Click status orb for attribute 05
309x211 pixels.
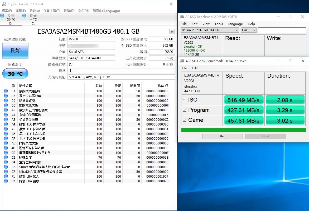pyautogui.click(x=6, y=96)
